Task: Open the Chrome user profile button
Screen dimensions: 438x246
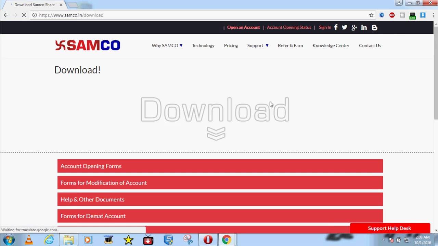Action: click(x=399, y=3)
